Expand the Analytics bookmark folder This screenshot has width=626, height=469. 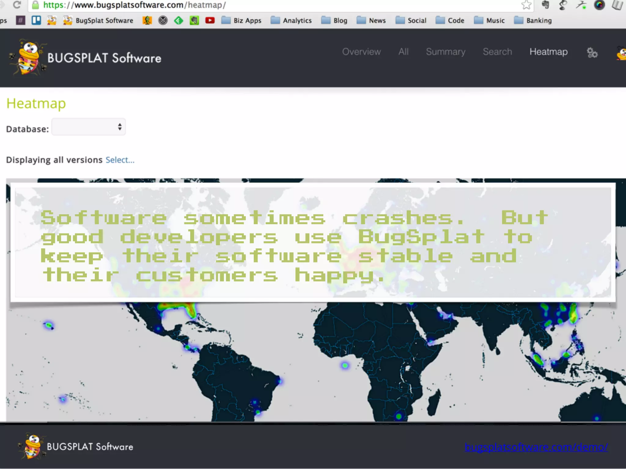291,20
